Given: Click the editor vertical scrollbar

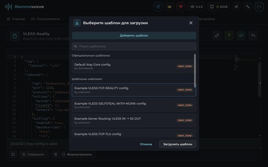Looking at the screenshot, I should 260,79.
